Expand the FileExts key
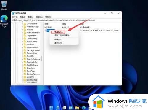Image resolution: width=148 pixels, height=110 pixels. (22, 30)
